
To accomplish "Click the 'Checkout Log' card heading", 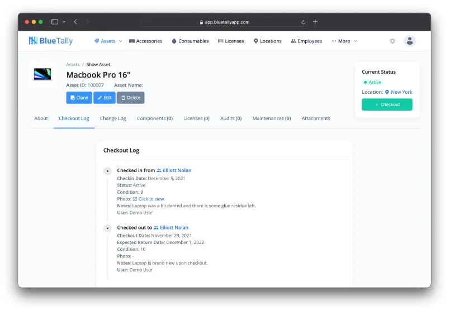I will coord(121,150).
